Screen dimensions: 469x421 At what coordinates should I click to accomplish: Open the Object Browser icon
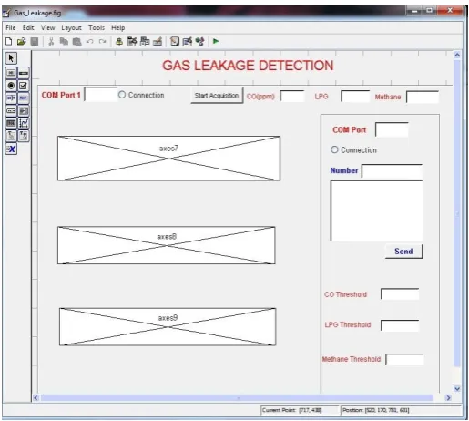pyautogui.click(x=200, y=41)
